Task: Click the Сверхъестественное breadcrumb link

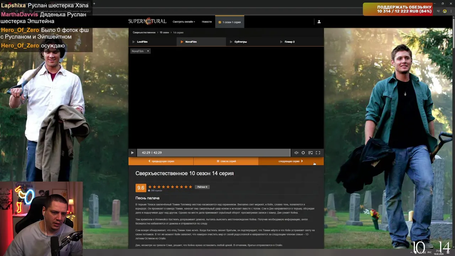Action: pyautogui.click(x=144, y=32)
